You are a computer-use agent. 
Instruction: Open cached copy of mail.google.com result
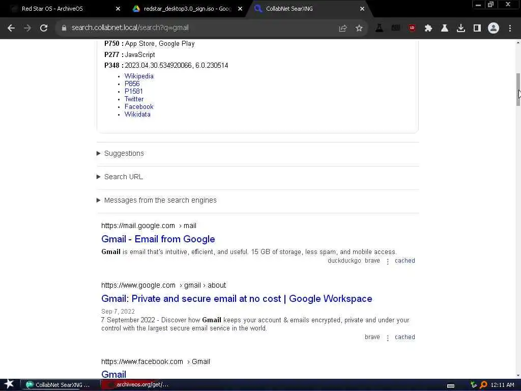tap(404, 261)
